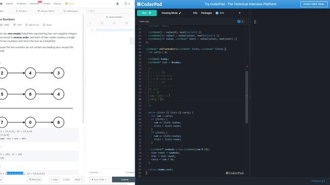Viewport: 330px width, 185px height.
Task: Open the Feedback link in CoderPad
Action: [x=318, y=181]
